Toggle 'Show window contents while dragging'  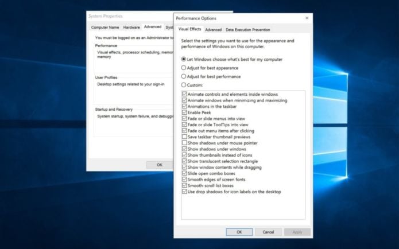(184, 168)
